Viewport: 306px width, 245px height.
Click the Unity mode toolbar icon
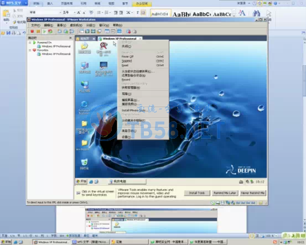coord(100,31)
